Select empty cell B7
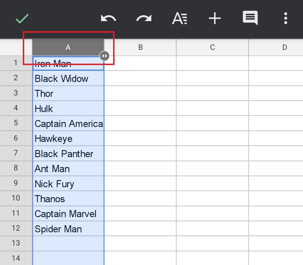The image size is (303, 265). pyautogui.click(x=140, y=153)
